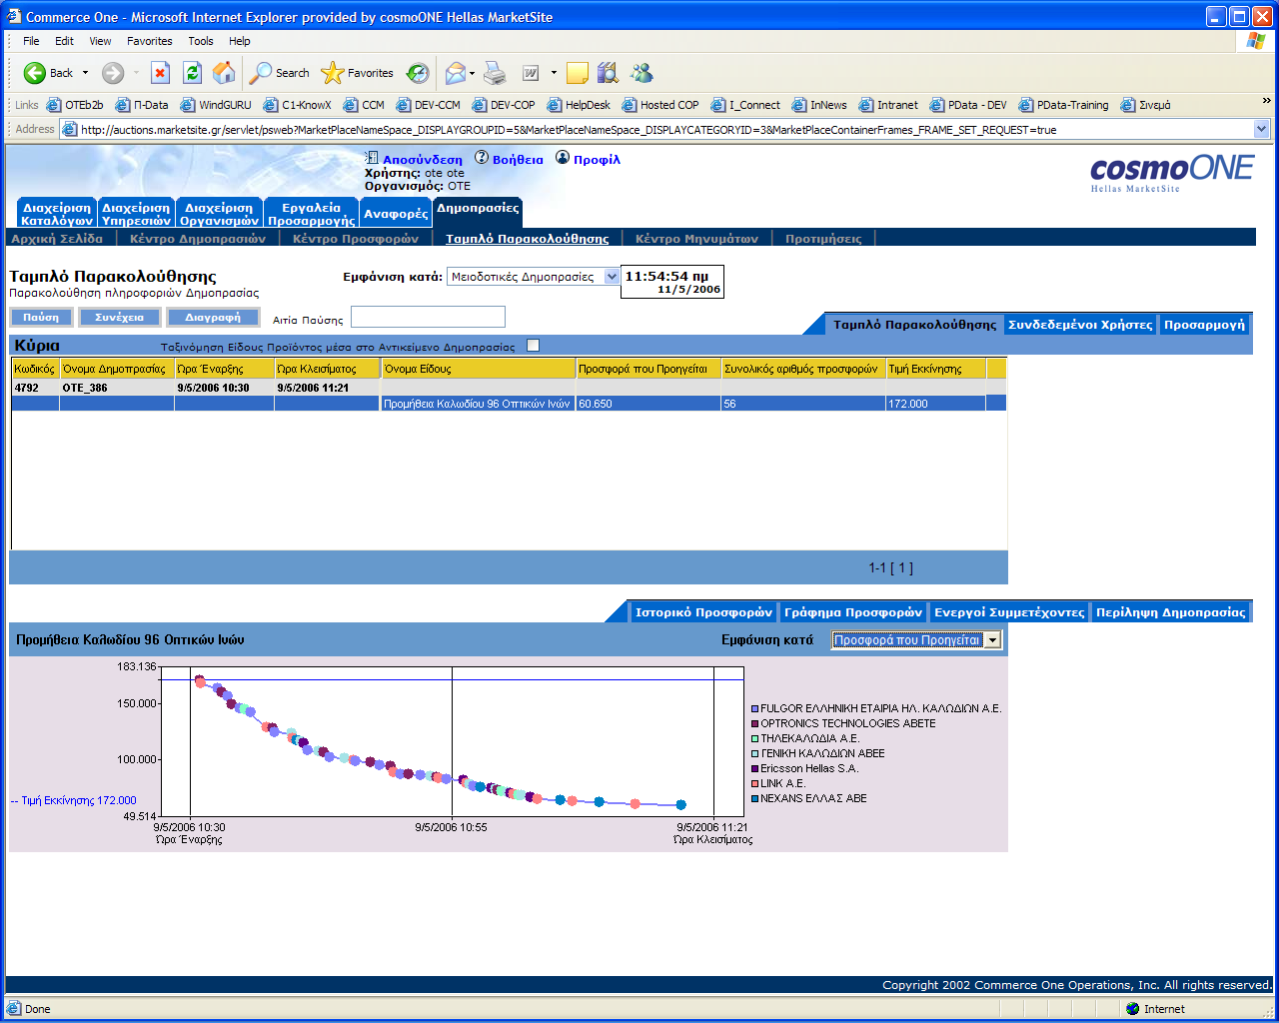This screenshot has height=1023, width=1279.
Task: Open the PData-Training link shortcut
Action: point(1063,105)
